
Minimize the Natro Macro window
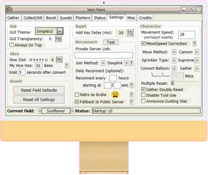184,10
